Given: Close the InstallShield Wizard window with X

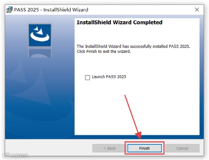Looking at the screenshot, I should pos(197,10).
